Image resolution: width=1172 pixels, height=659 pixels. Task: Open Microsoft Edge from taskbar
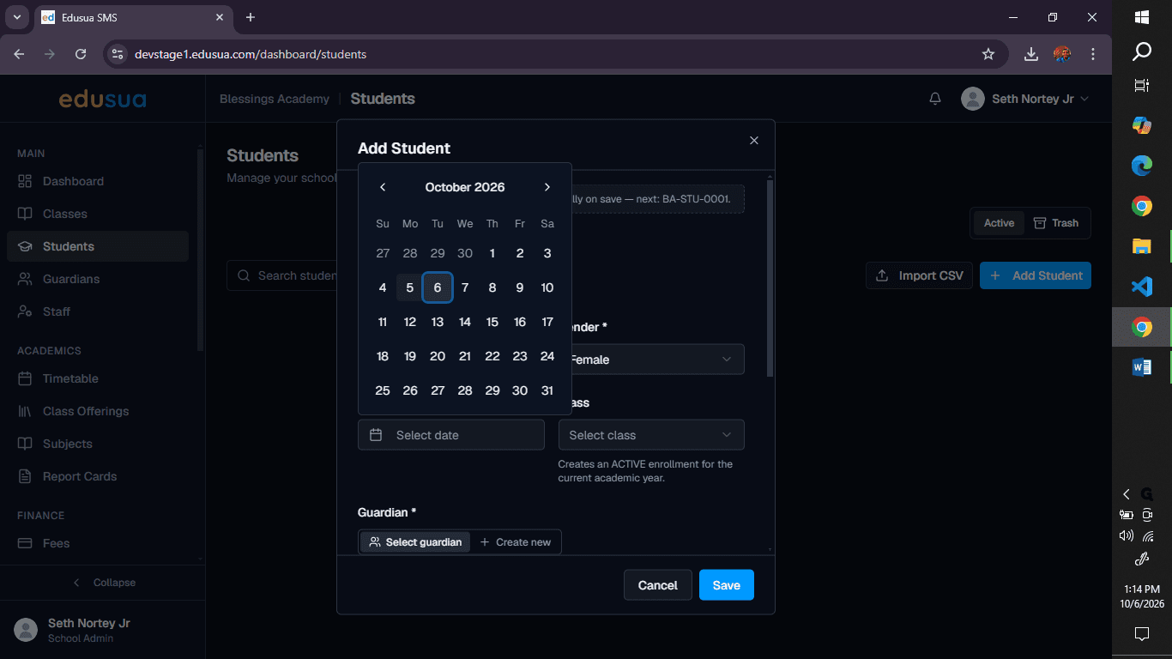1142,166
